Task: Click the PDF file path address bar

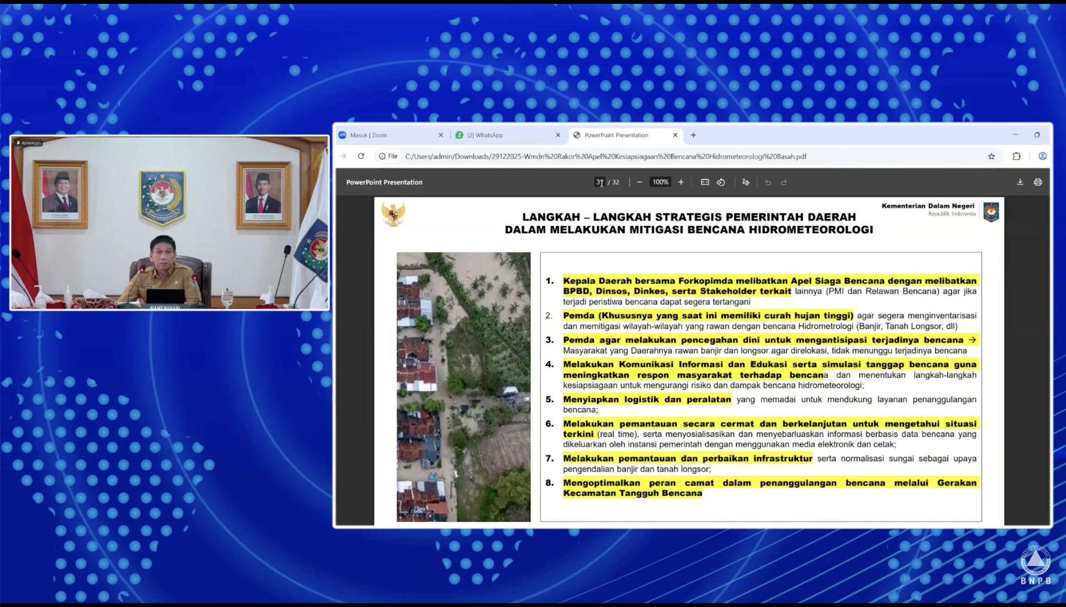Action: click(605, 156)
